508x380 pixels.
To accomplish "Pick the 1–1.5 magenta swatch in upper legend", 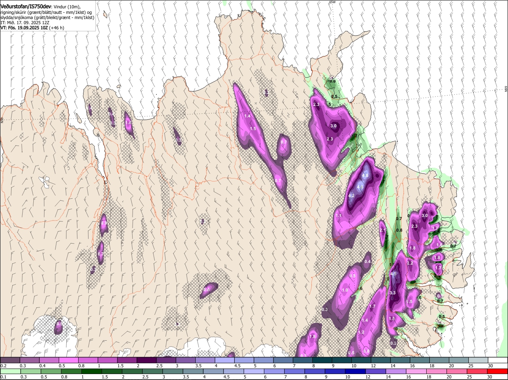I will coord(108,360).
